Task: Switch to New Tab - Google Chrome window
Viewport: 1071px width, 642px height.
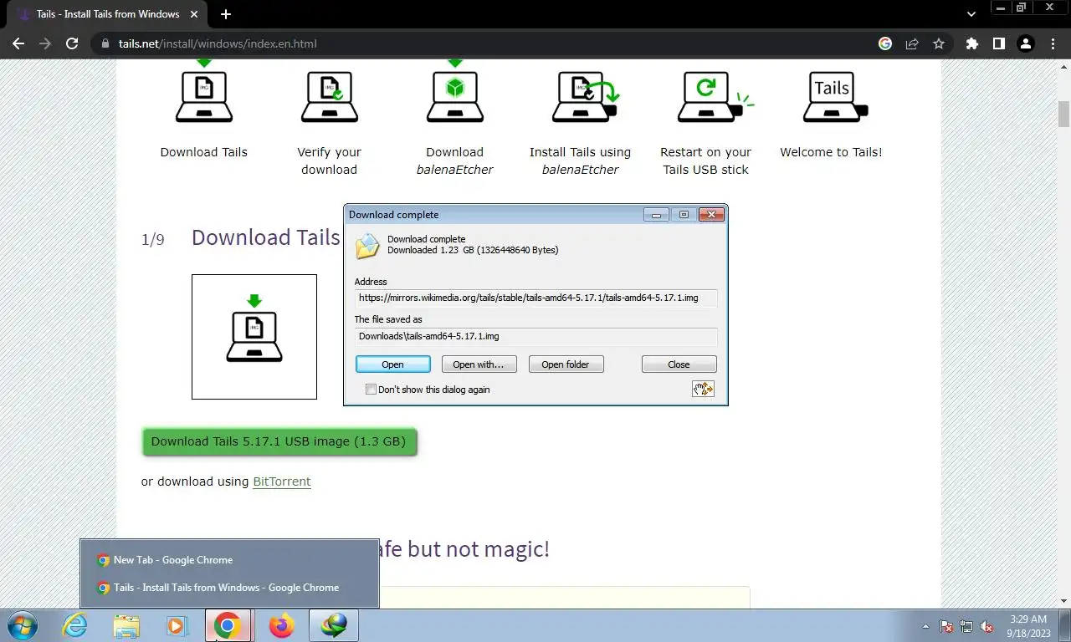Action: (229, 560)
